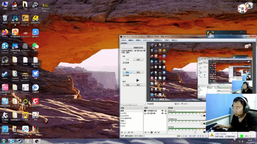Open the 文件(F) menu in OBS
Image resolution: width=257 pixels, height=144 pixels.
tap(124, 40)
